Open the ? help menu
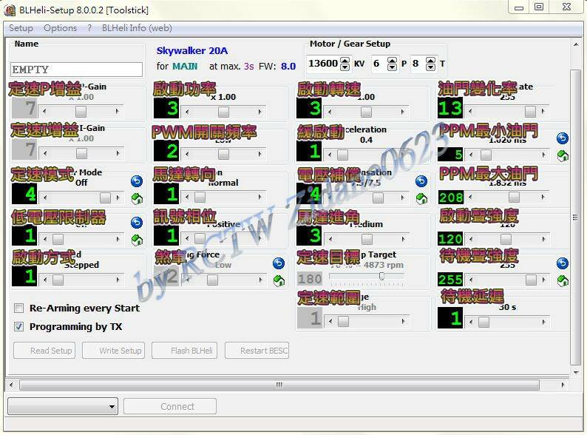 click(89, 28)
